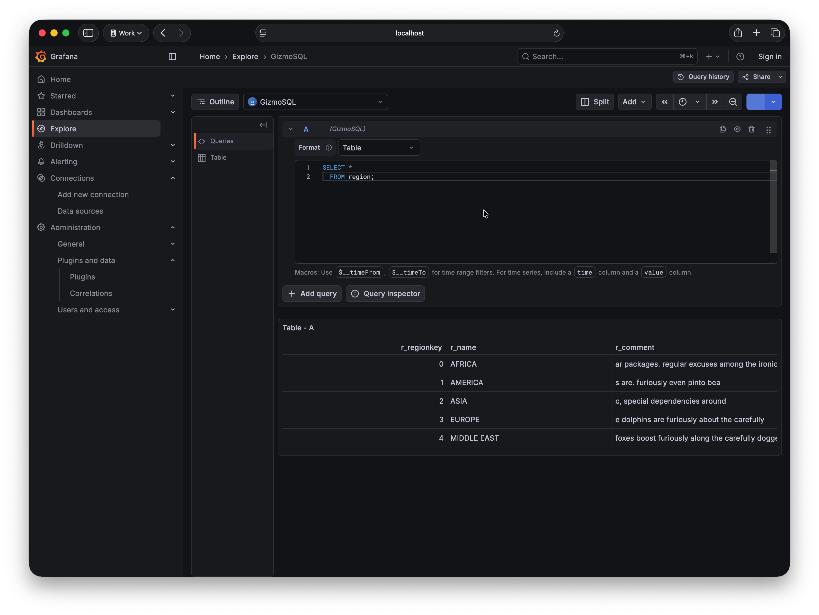Collapse Plugins and data submenu
This screenshot has width=819, height=615.
click(x=173, y=260)
